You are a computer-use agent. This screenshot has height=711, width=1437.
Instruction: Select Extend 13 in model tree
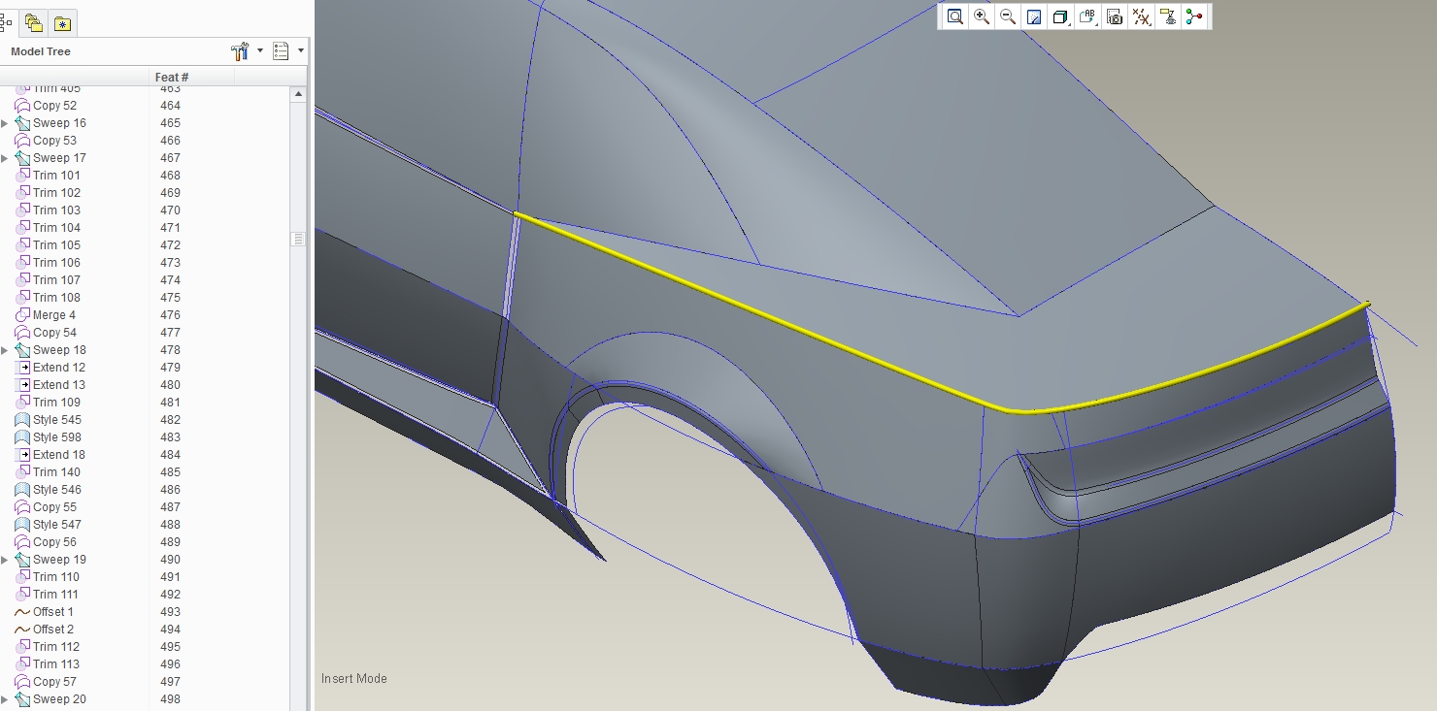pyautogui.click(x=59, y=385)
